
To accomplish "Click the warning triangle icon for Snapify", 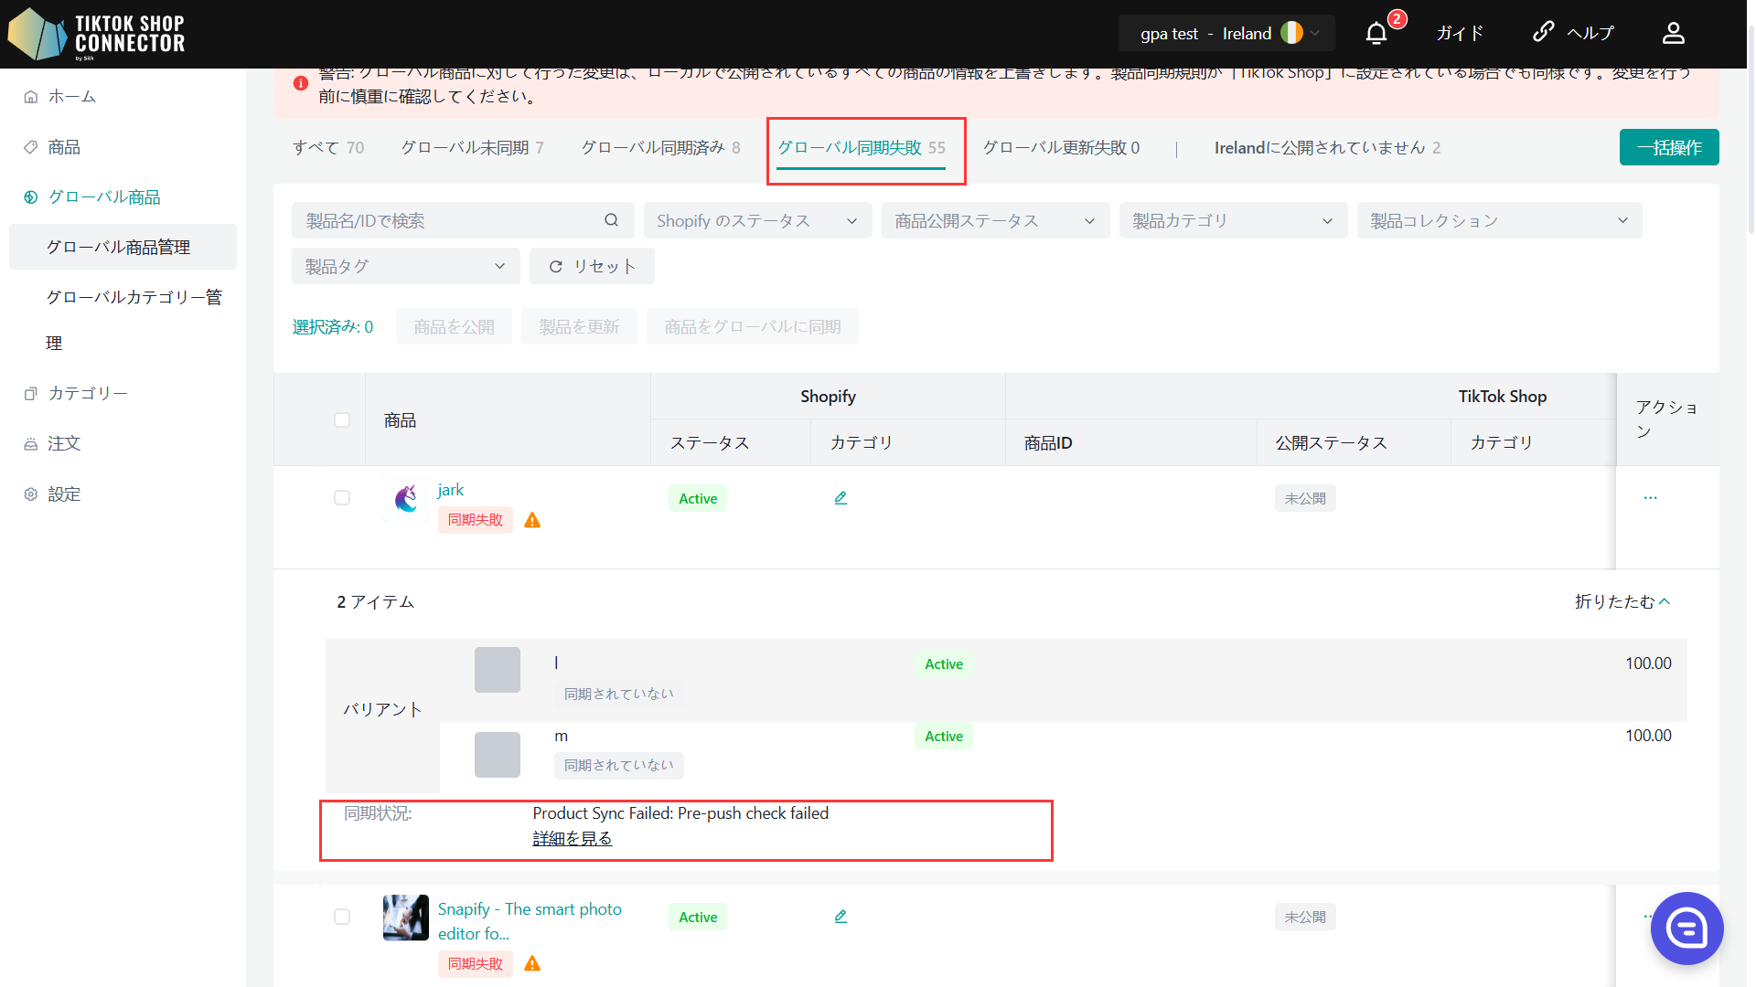I will coord(532,963).
